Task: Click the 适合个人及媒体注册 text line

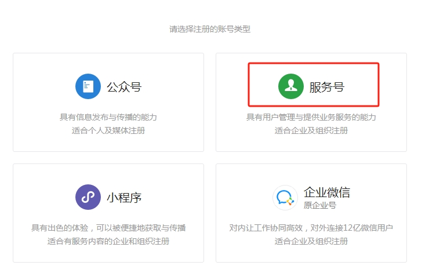Action: (108, 130)
